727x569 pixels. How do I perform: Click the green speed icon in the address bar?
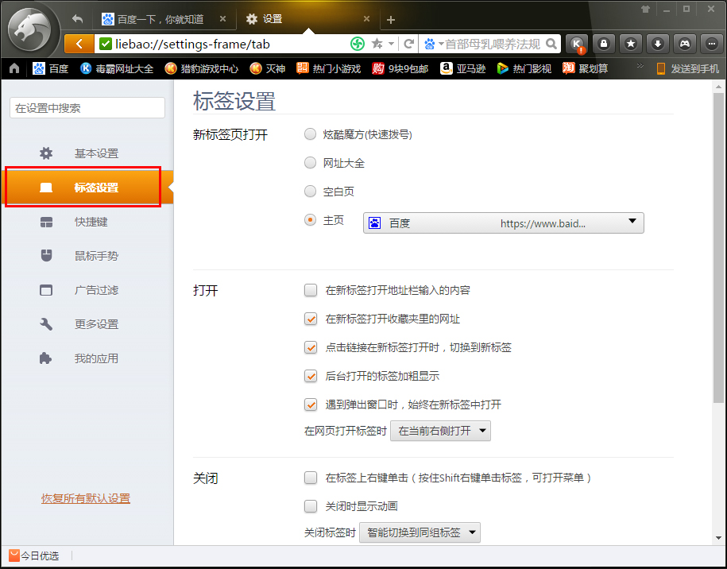click(357, 45)
